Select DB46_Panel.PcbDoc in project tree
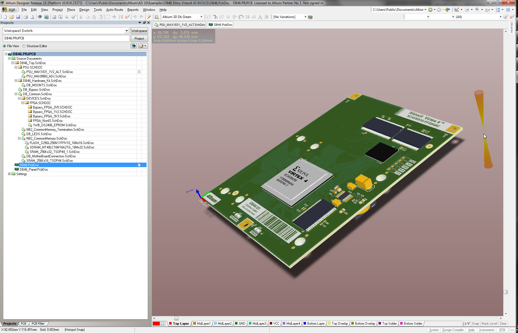 tap(34, 170)
